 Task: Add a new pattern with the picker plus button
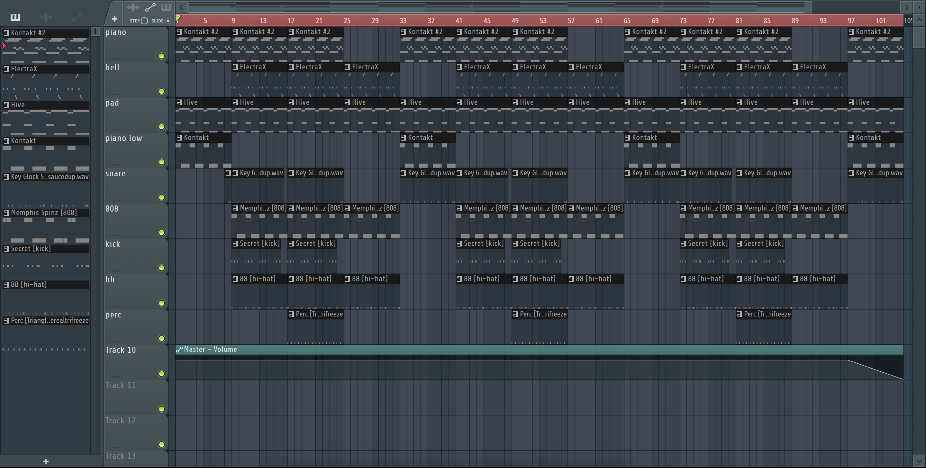point(46,461)
